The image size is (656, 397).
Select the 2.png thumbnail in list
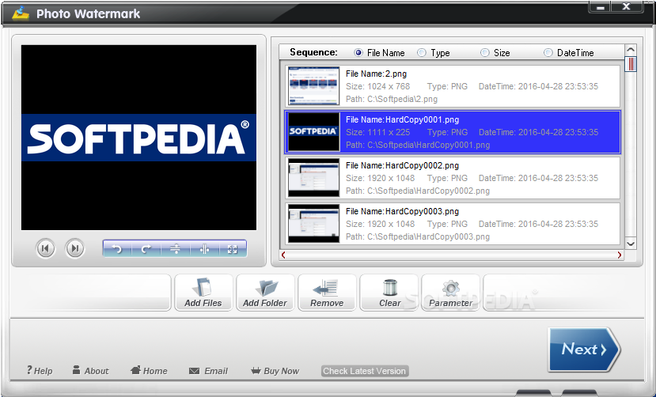tap(314, 85)
